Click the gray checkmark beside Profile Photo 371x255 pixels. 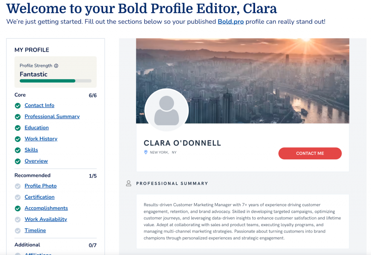[x=17, y=186]
